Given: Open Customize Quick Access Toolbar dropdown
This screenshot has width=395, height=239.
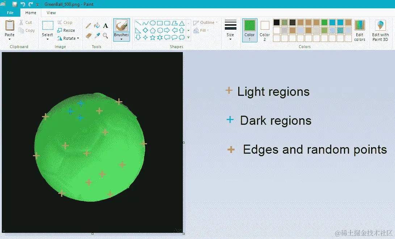Looking at the screenshot, I should pos(38,5).
